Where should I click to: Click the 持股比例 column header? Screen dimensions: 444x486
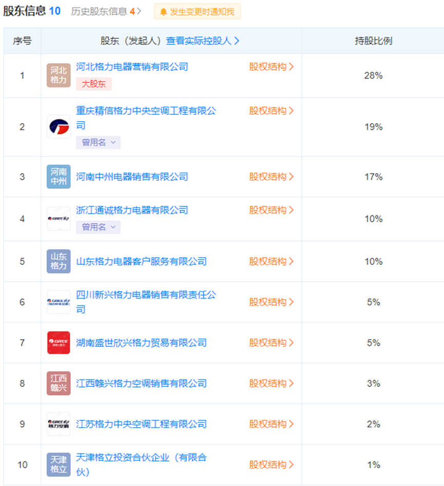373,41
